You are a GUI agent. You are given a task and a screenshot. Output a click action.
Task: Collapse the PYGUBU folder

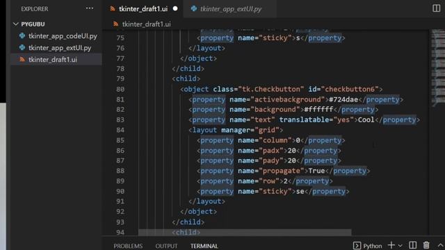point(15,24)
